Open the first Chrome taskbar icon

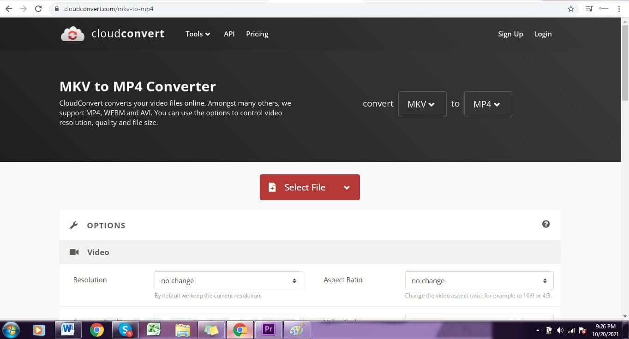(97, 330)
